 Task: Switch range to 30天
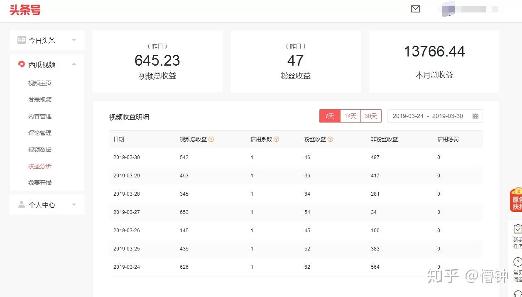click(371, 116)
